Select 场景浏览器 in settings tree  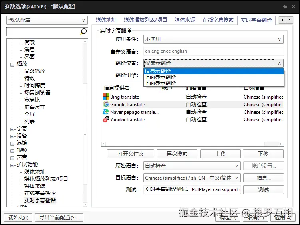tap(37, 93)
